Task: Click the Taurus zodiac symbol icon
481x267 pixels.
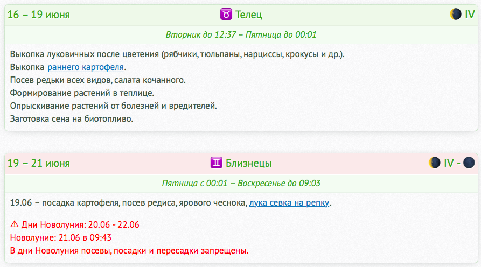Action: 227,15
